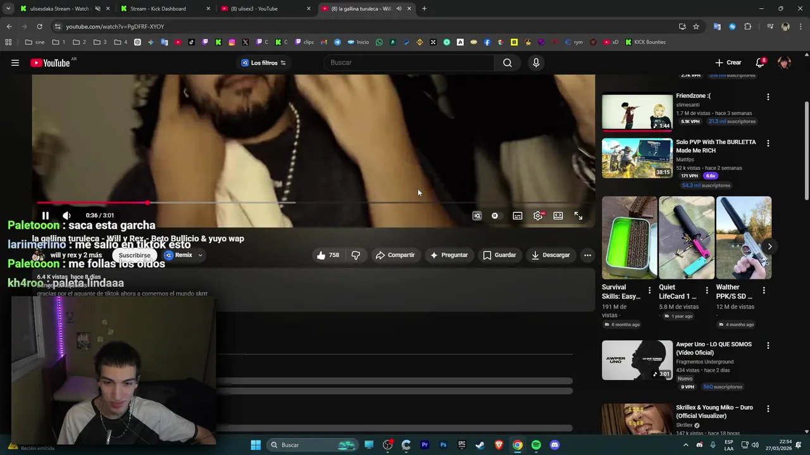Go to the YouTube home logo
810x455 pixels.
(51, 63)
